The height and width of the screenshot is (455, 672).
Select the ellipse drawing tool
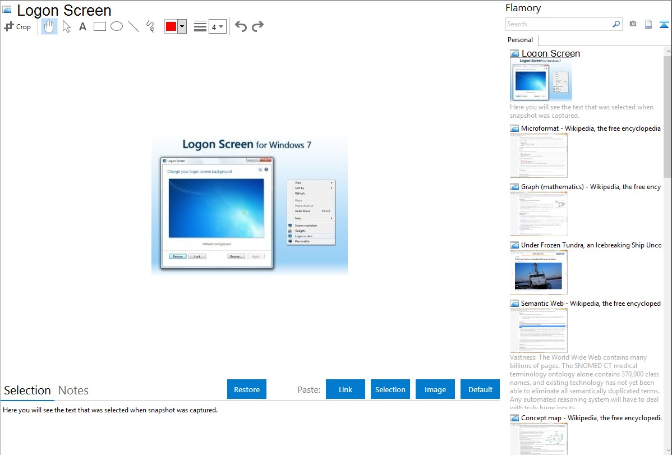[117, 26]
